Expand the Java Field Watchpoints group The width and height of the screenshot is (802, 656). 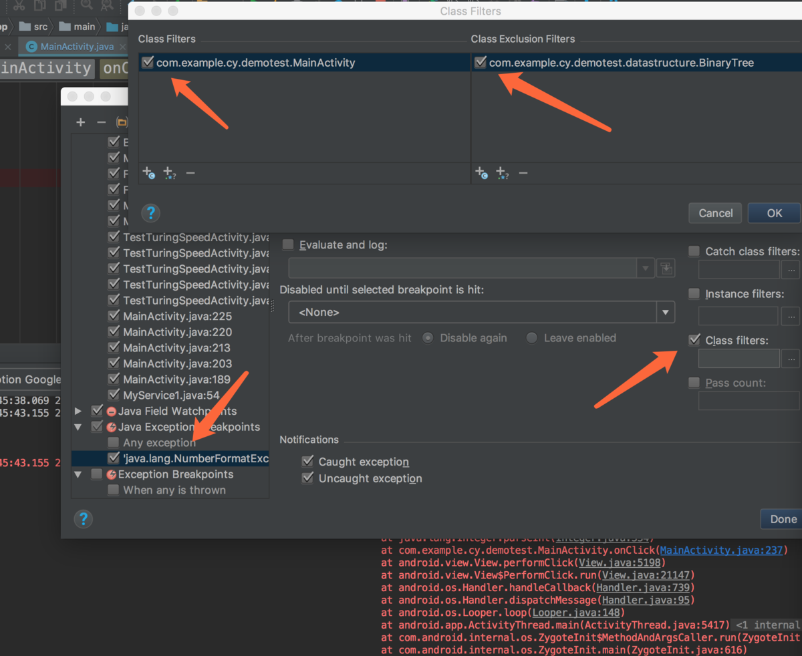click(x=79, y=411)
